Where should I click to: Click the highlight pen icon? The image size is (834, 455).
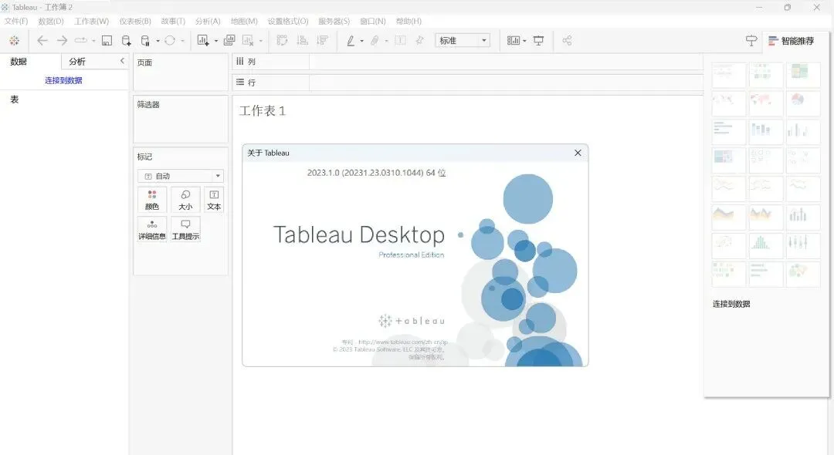coord(351,41)
